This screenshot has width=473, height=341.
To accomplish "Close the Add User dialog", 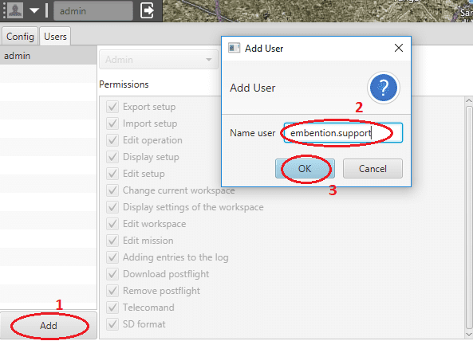I will tap(399, 48).
